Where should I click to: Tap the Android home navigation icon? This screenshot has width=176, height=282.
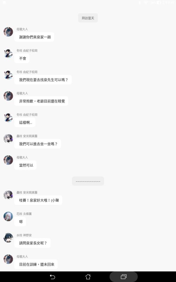coord(88,277)
